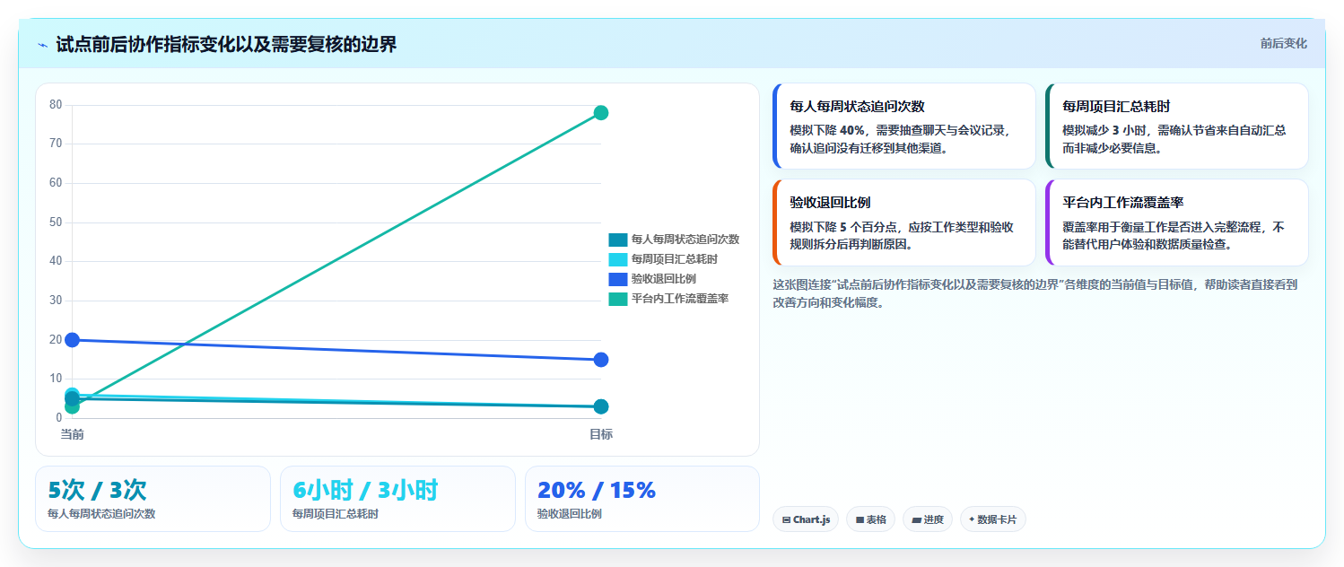Click the blue 验收退回比例 point at 当前
This screenshot has height=567, width=1344.
[x=73, y=340]
